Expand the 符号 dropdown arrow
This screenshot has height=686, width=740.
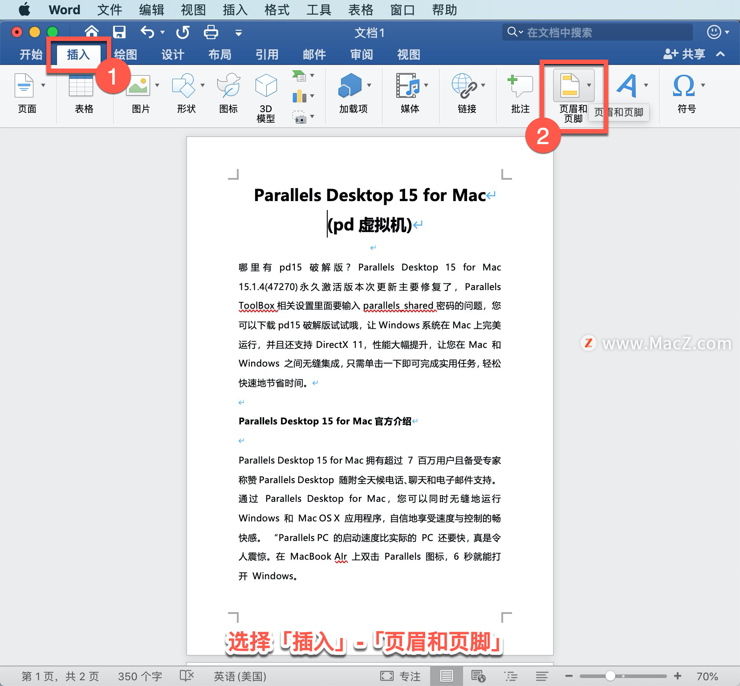[x=703, y=85]
